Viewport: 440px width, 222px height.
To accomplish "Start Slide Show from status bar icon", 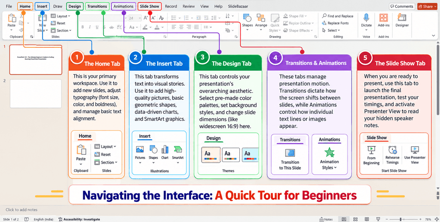I will pos(378,219).
